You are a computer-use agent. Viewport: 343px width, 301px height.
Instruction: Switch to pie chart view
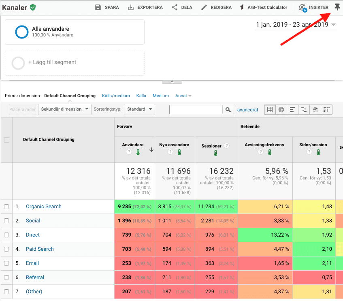tap(281, 110)
